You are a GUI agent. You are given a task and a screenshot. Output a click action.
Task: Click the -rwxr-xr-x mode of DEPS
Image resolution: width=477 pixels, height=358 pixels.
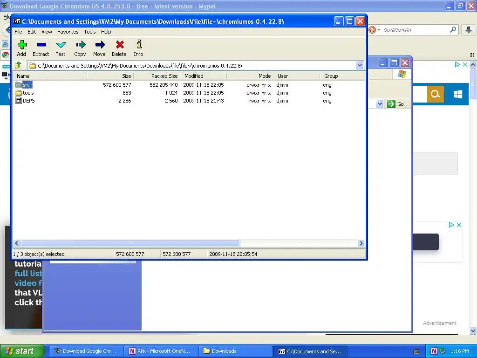(x=259, y=101)
